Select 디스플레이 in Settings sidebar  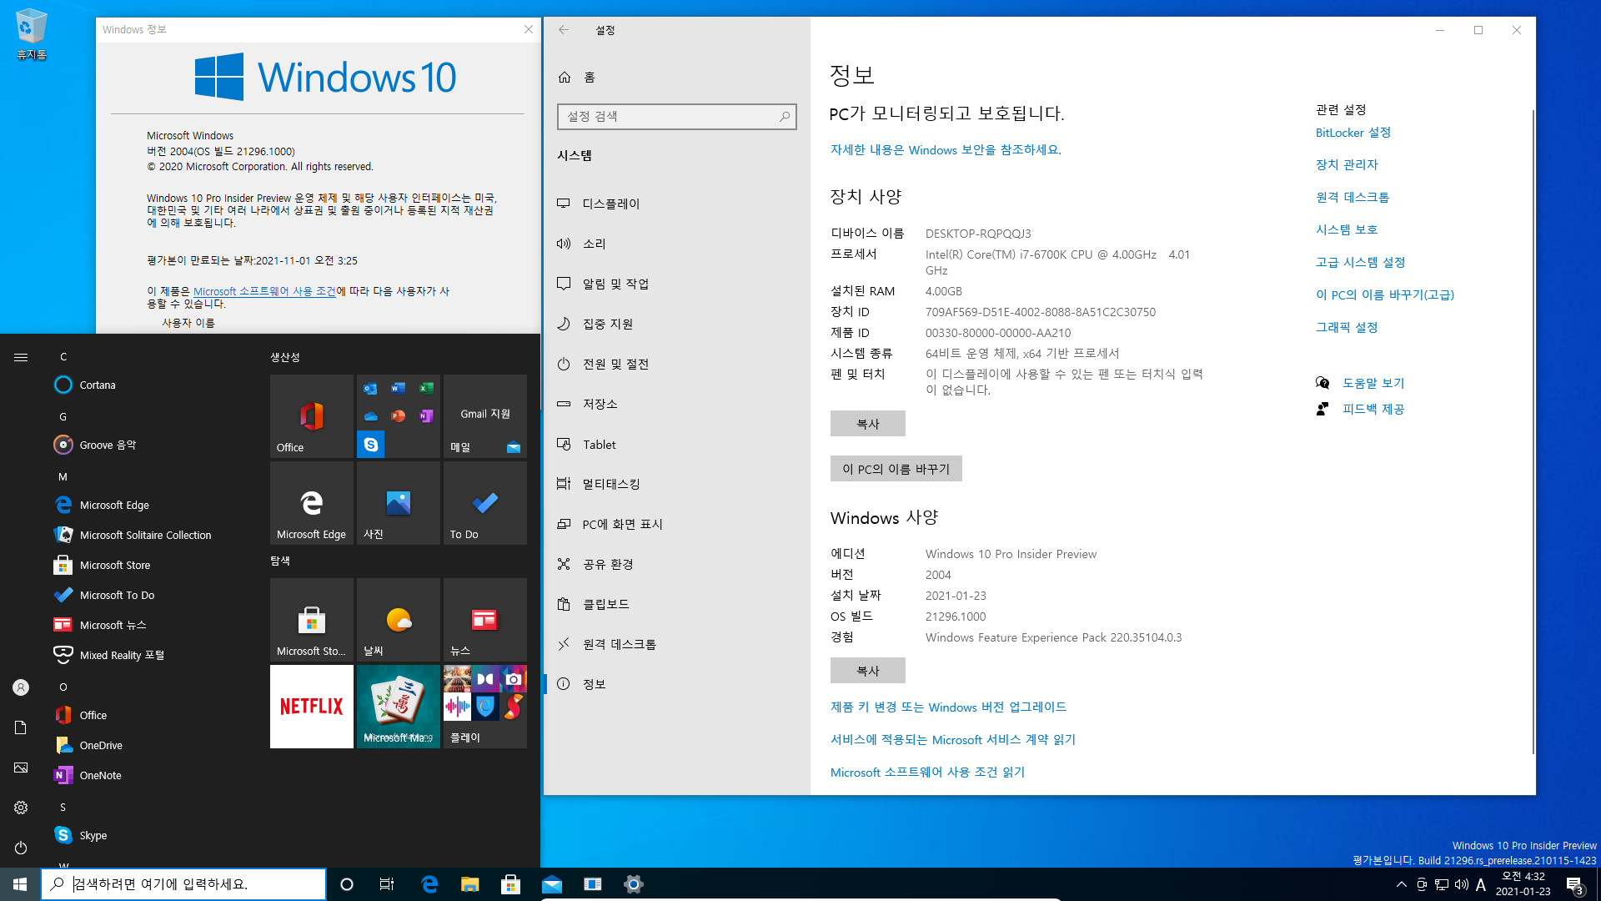tap(675, 204)
